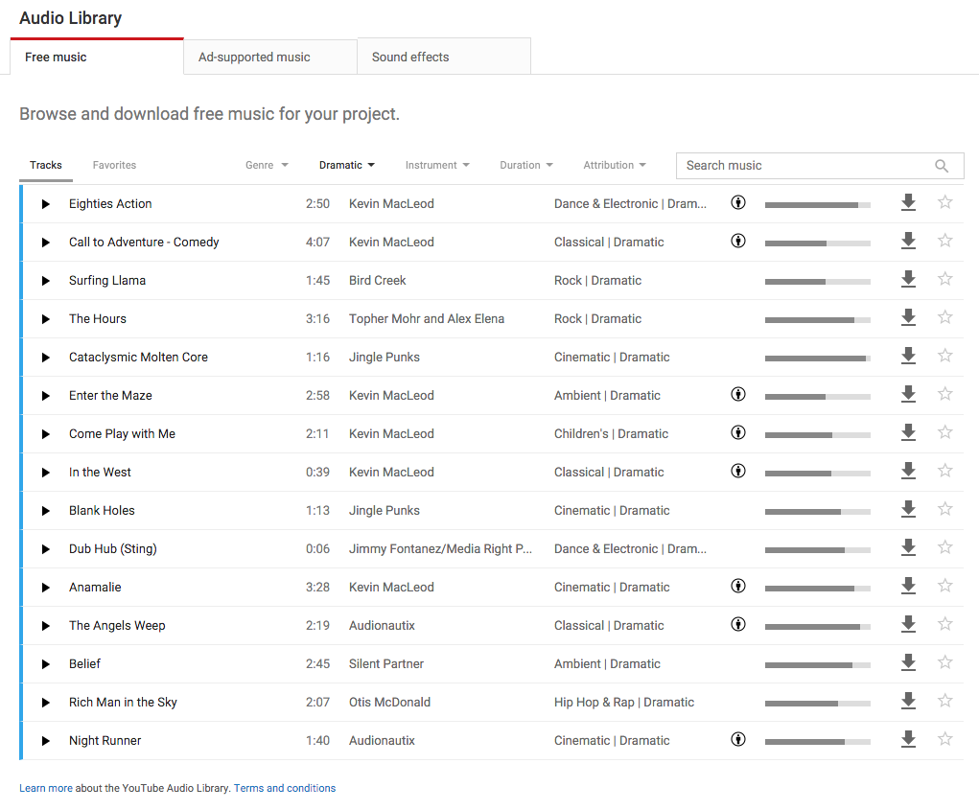
Task: Star the Belief track as favorite
Action: click(x=944, y=662)
